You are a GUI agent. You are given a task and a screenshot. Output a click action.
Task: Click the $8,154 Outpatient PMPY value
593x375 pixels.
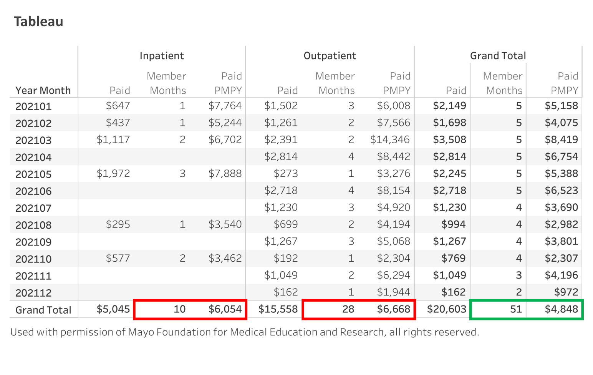pyautogui.click(x=394, y=190)
